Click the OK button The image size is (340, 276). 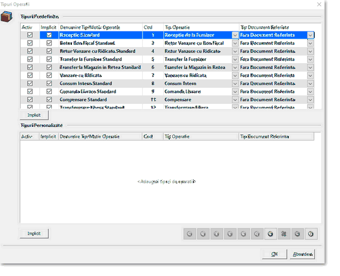(x=274, y=254)
